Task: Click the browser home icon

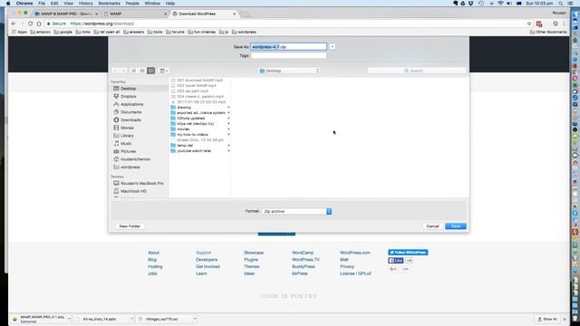Action: pyautogui.click(x=39, y=24)
